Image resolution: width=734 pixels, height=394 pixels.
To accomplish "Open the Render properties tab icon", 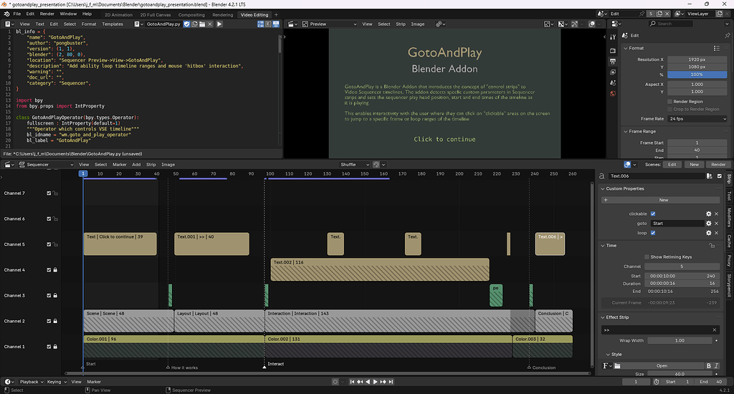I will (x=613, y=50).
